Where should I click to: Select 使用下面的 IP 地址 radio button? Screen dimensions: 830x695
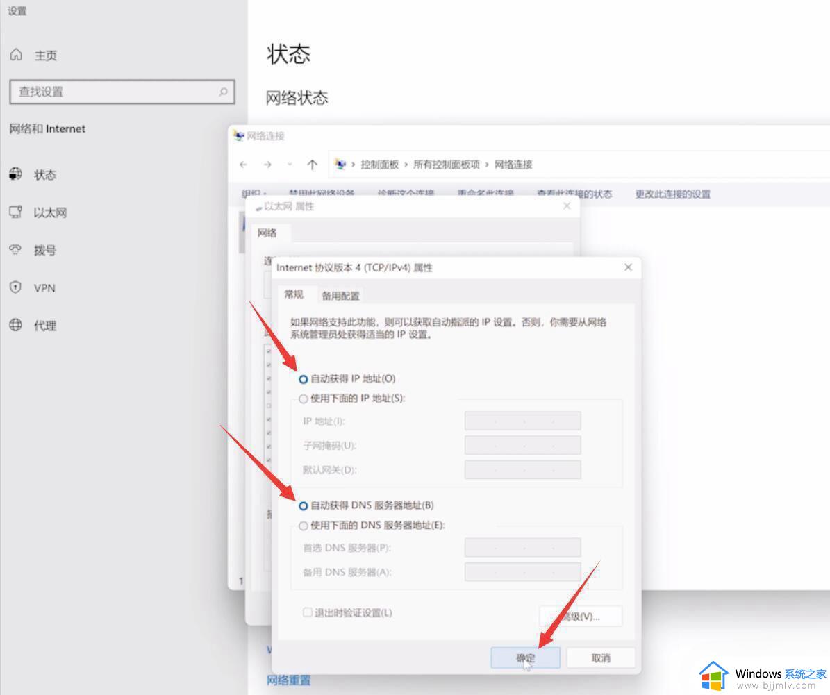tap(304, 399)
